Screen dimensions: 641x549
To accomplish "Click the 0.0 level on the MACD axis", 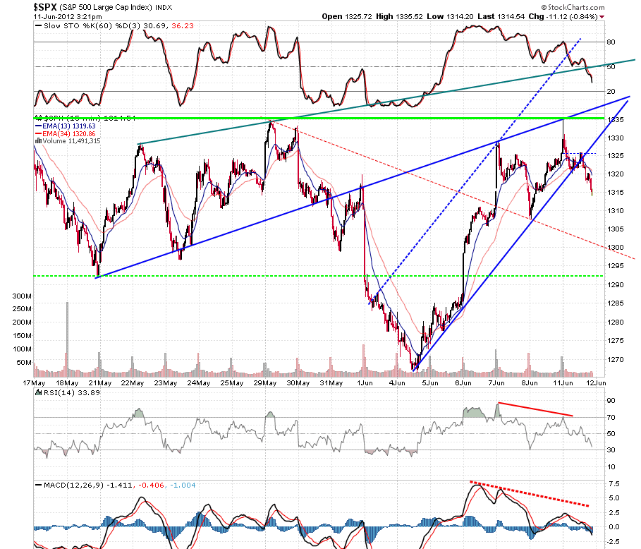I will tap(614, 527).
